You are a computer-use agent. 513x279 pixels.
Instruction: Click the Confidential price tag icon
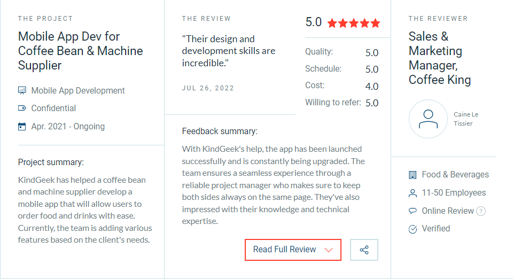22,108
